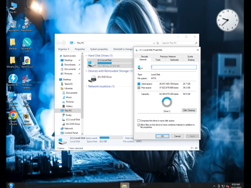Screen dimensions: 251x188
Task: Switch Explorer to details view icon
Action: click(x=192, y=148)
